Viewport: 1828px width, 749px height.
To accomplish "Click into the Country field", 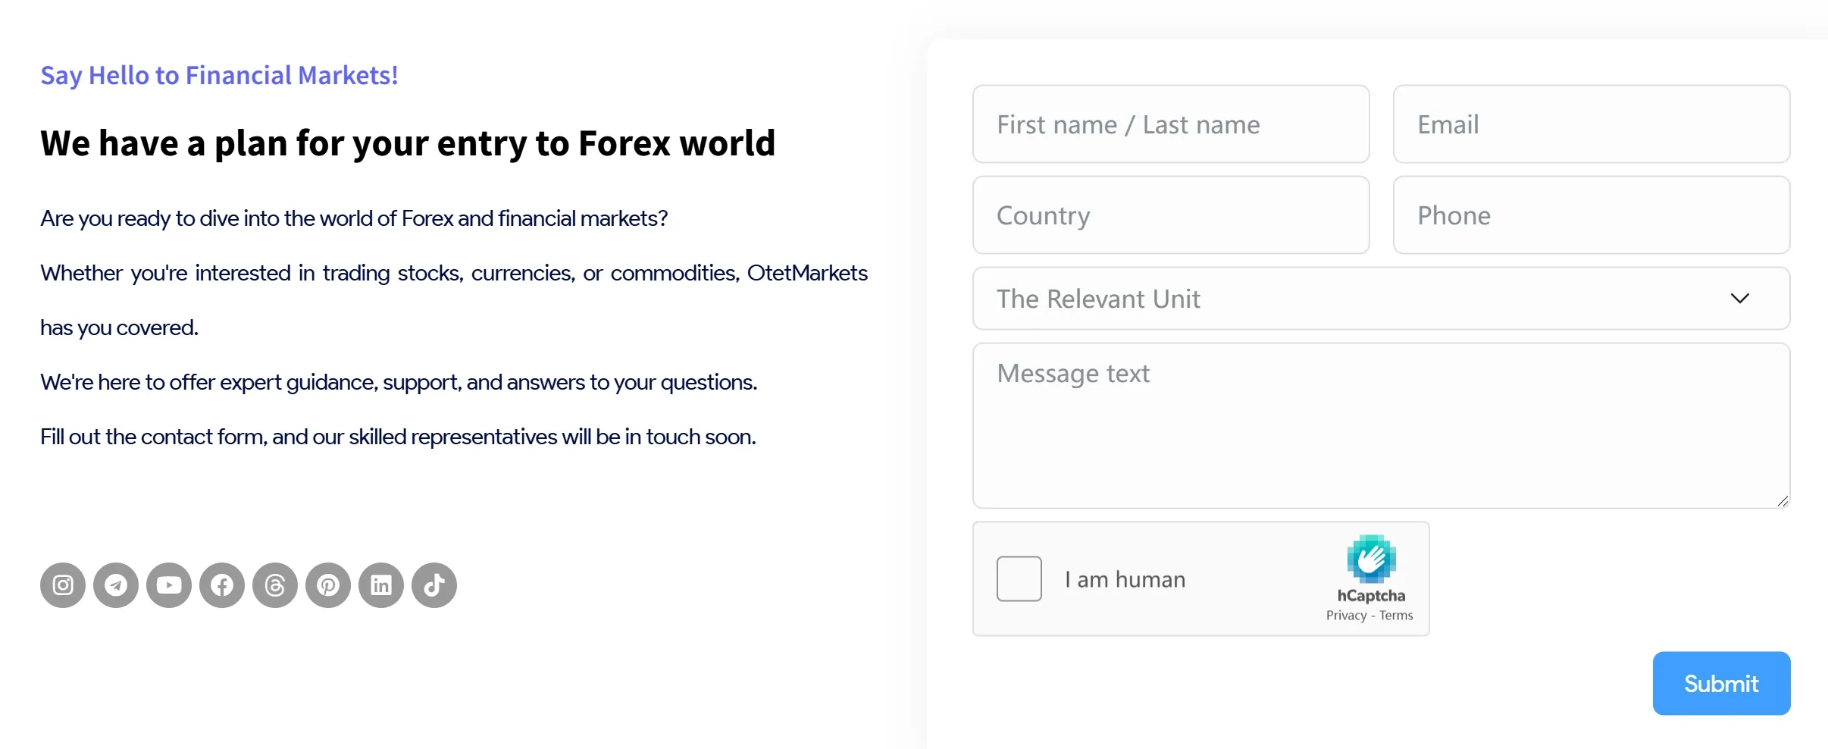I will [1171, 215].
